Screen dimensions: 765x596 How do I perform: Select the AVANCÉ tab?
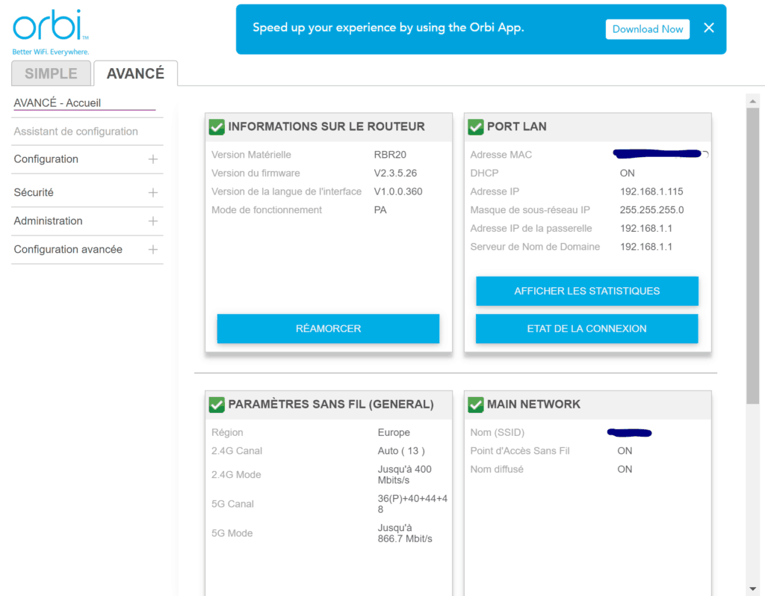pyautogui.click(x=135, y=73)
